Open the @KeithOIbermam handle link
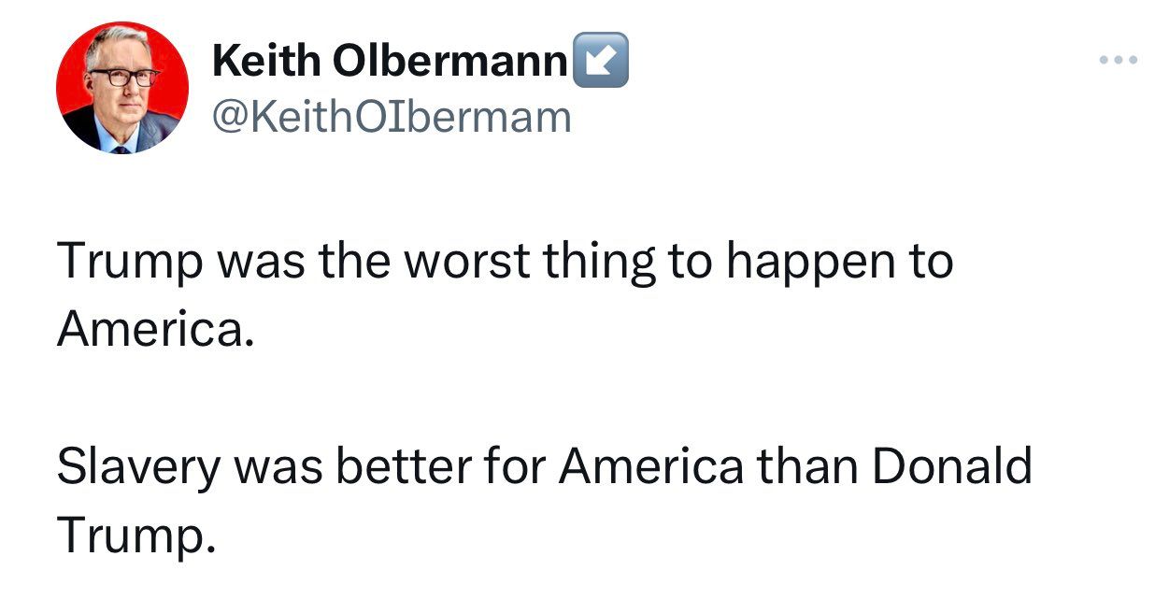 392,118
